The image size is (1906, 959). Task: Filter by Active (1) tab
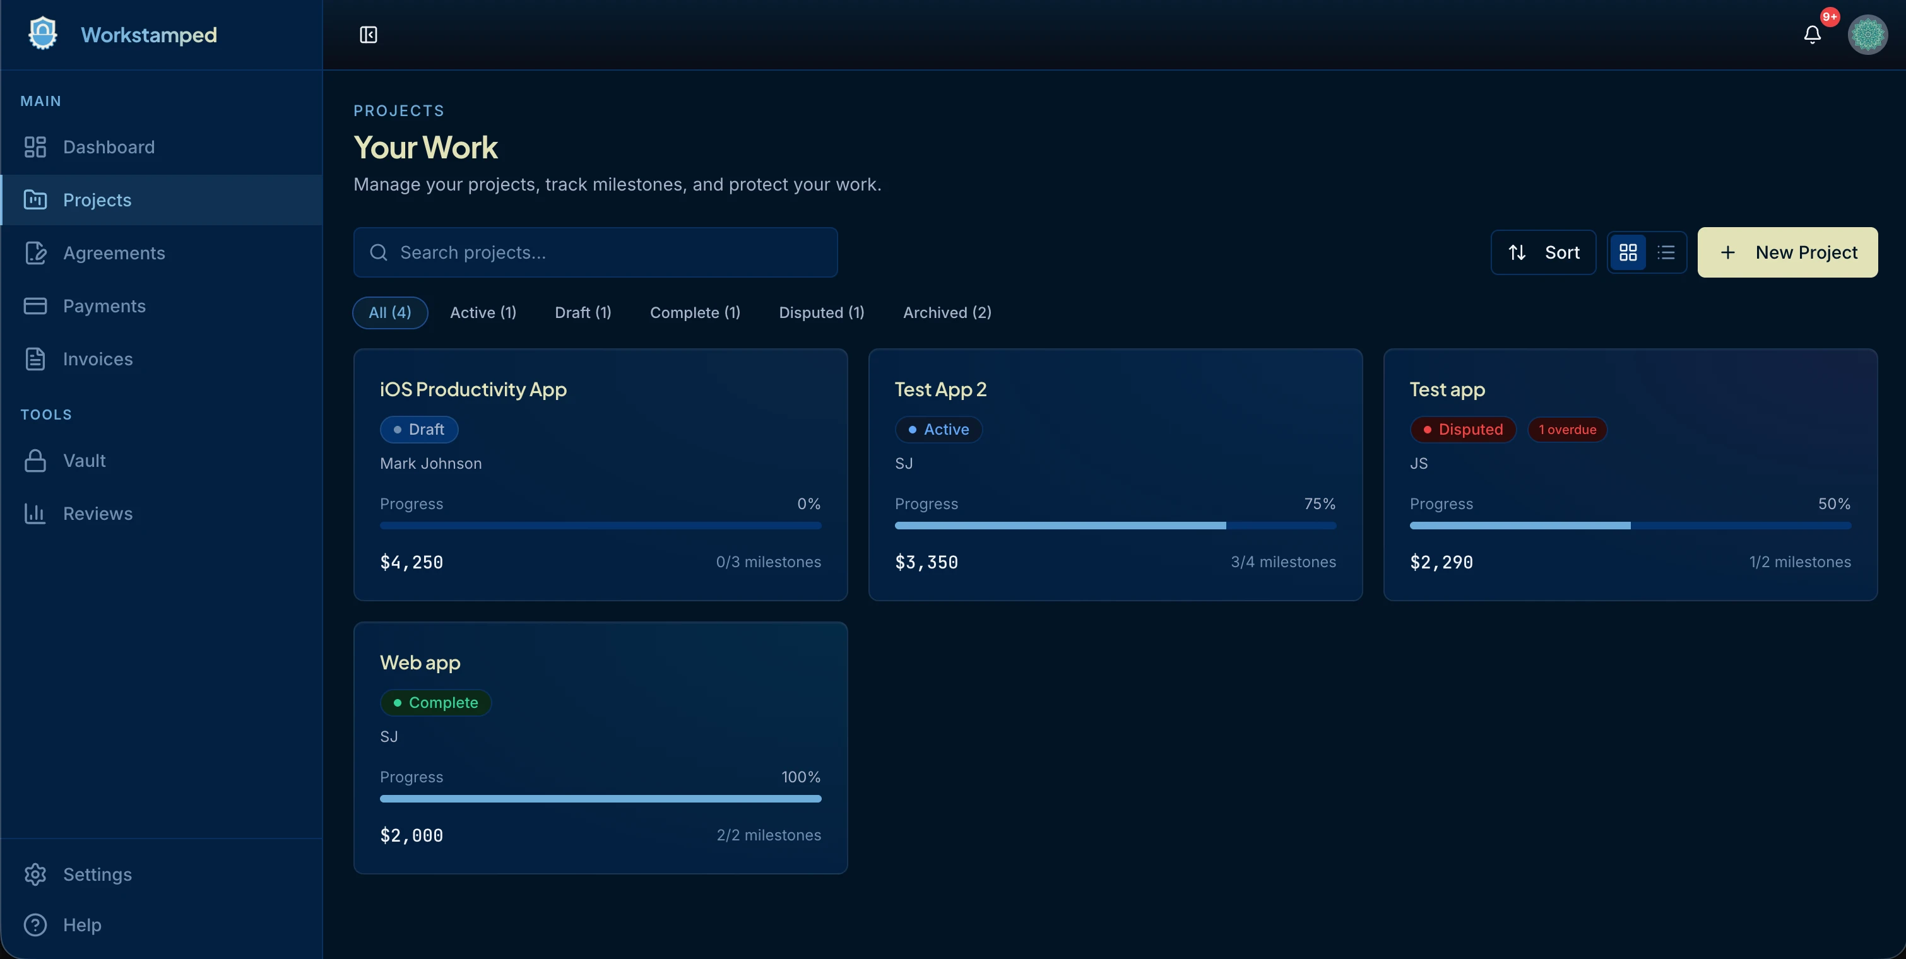point(482,313)
